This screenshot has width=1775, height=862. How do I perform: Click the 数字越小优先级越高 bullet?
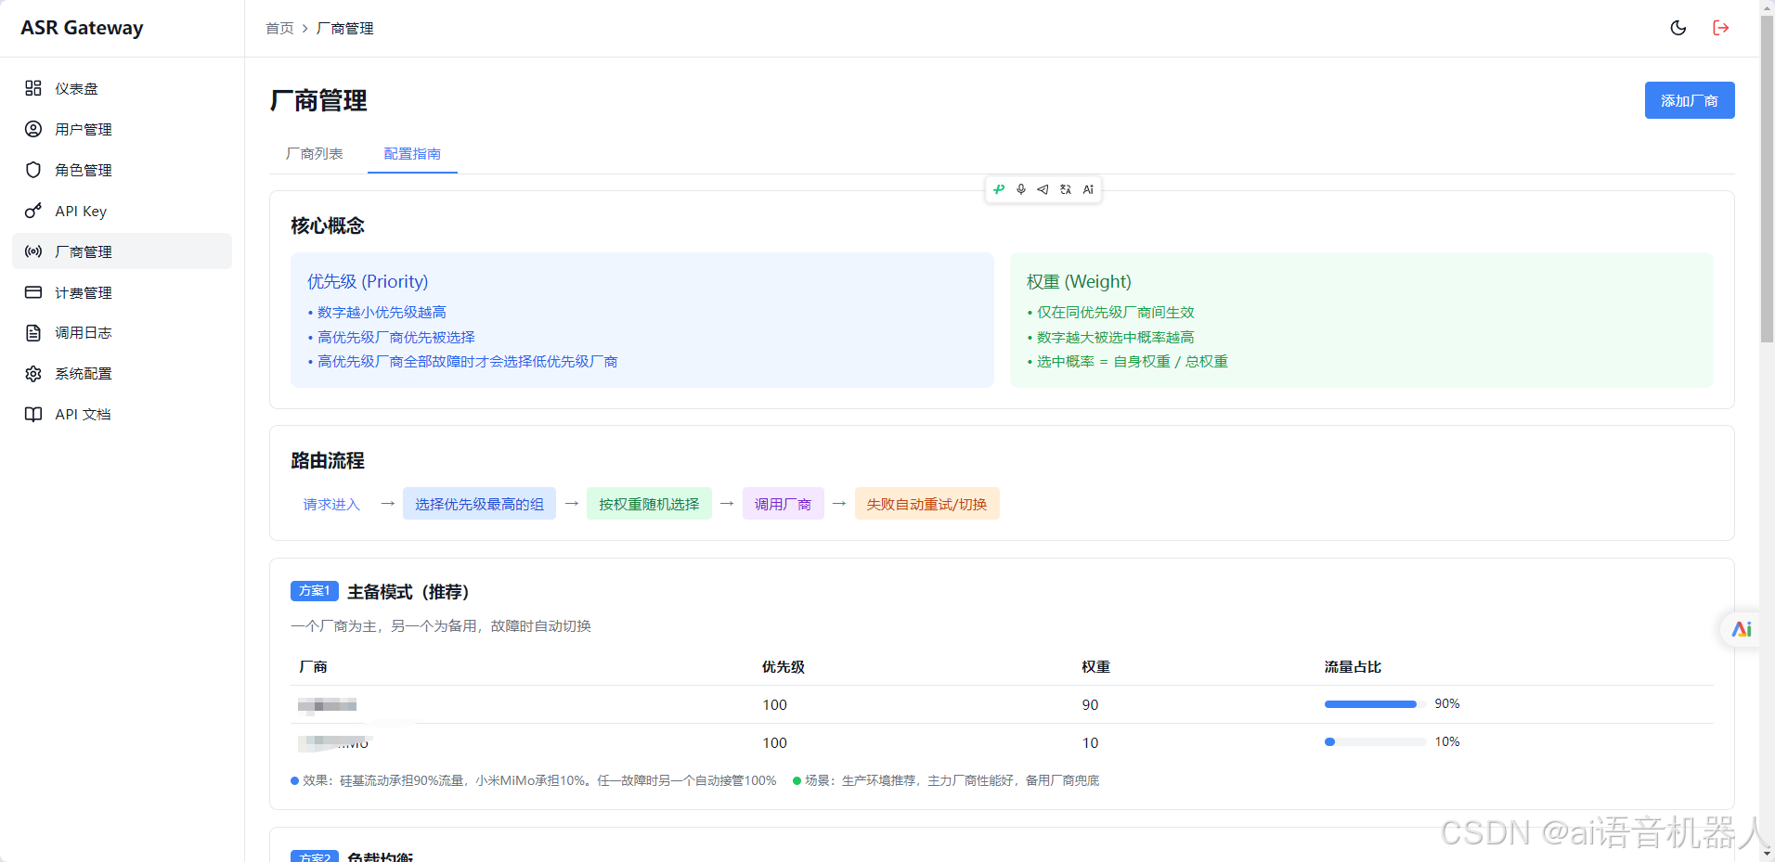377,313
